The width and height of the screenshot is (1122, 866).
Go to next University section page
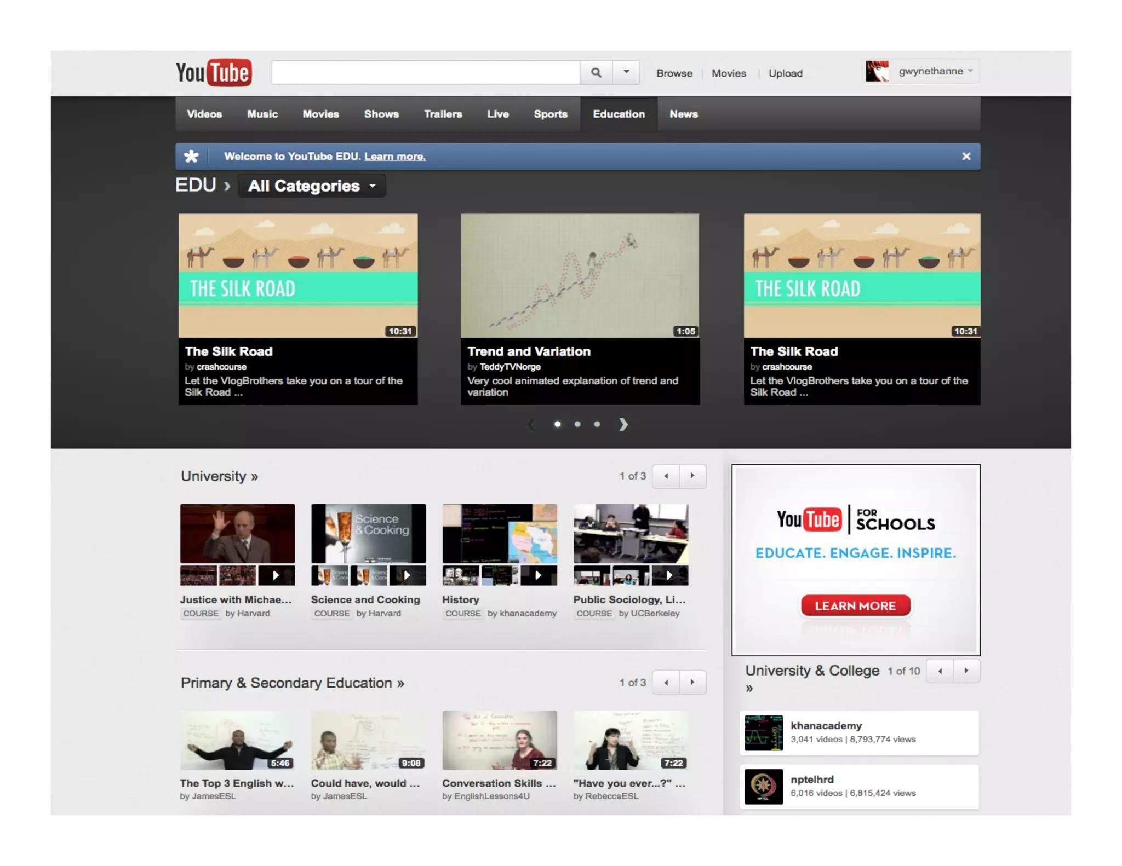pos(692,476)
